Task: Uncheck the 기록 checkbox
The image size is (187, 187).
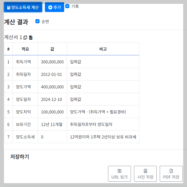Action: [67, 6]
